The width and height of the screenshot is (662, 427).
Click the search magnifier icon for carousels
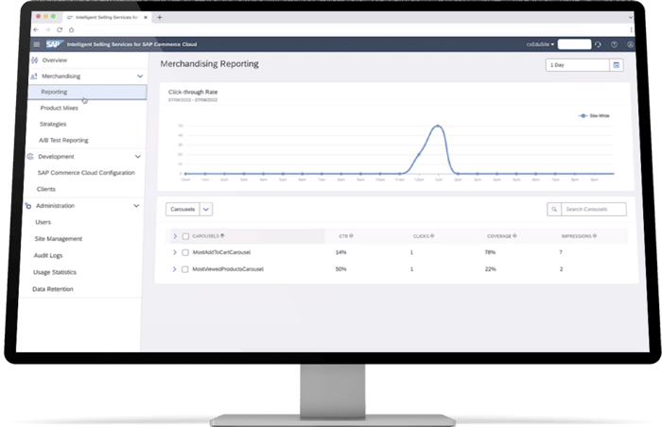point(554,210)
